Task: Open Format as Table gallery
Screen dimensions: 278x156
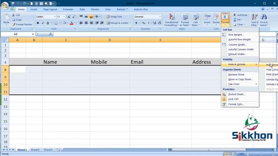Action: pos(185,20)
